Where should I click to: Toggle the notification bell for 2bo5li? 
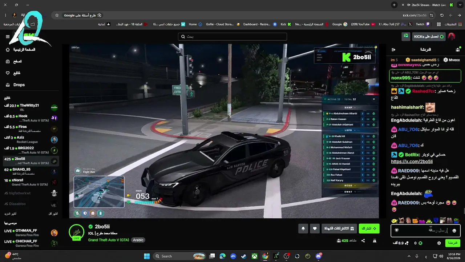(x=303, y=229)
